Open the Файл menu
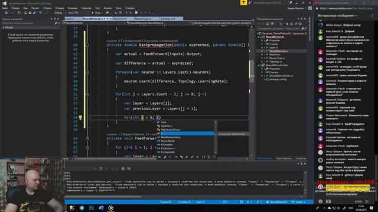The height and width of the screenshot is (212, 378). [5, 8]
